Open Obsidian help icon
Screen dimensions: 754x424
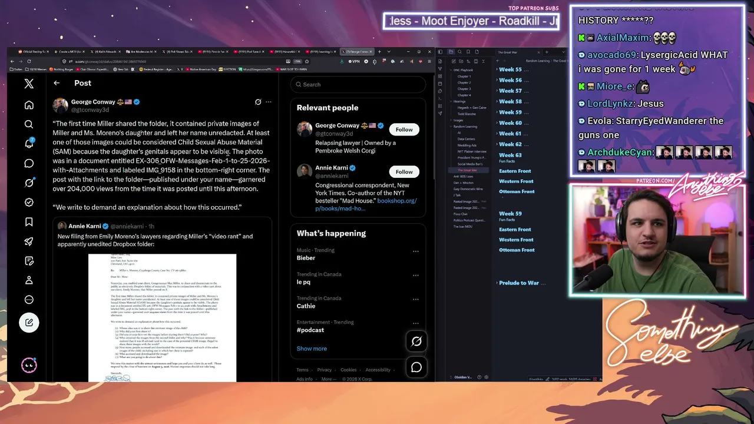[x=479, y=377]
